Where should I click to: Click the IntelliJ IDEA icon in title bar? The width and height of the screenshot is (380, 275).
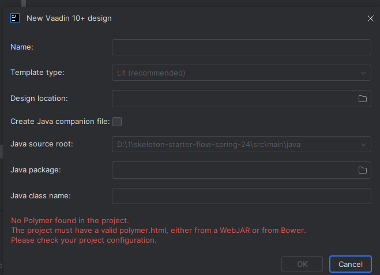[15, 18]
